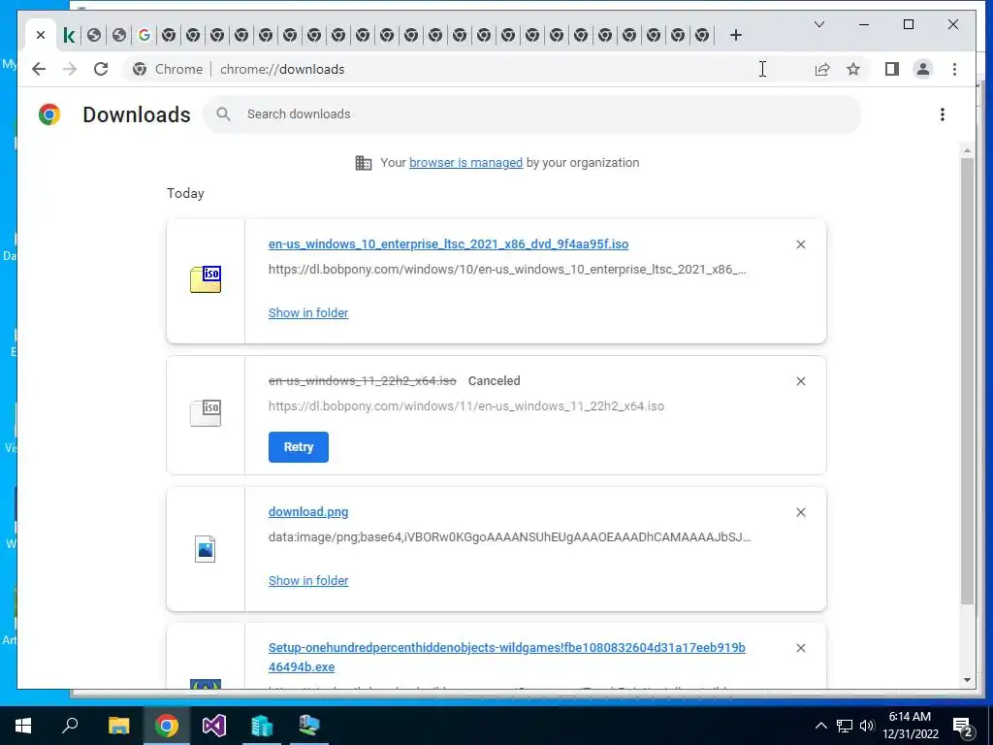Remove Windows 10 ISO from the list
The width and height of the screenshot is (993, 745).
(x=800, y=244)
